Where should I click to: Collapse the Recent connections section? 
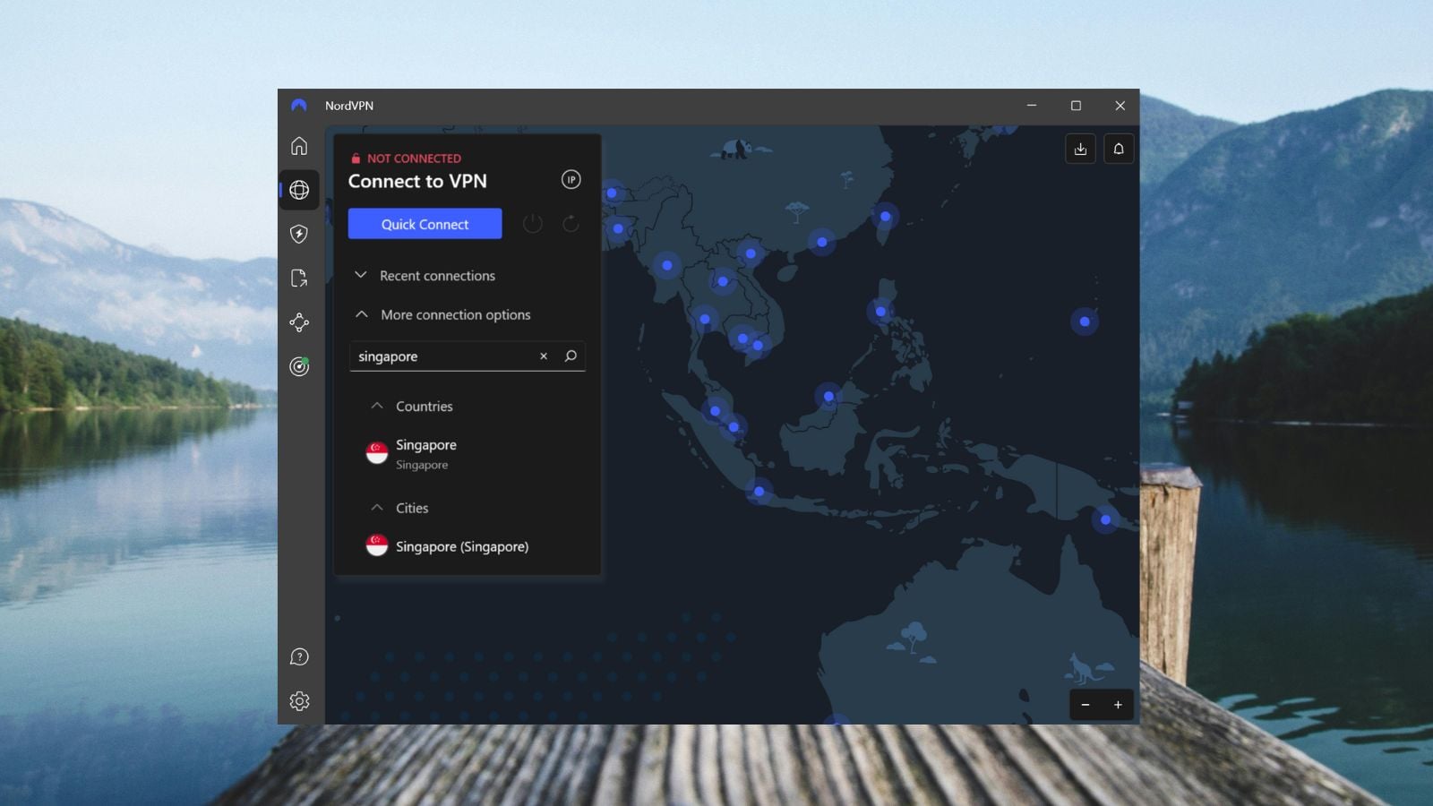361,275
